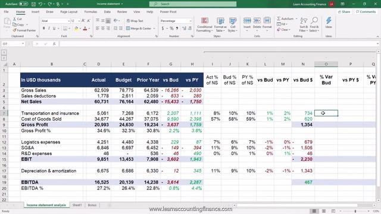Switch to the Page Layout tab
Viewport: 381px width, 214px height.
coord(69,12)
